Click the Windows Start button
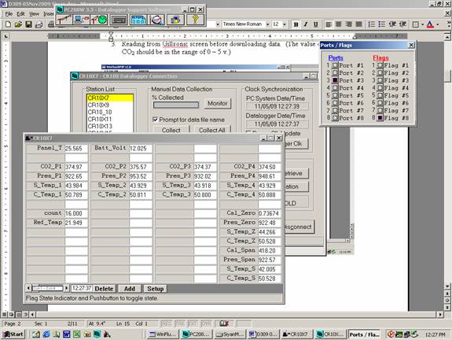The height and width of the screenshot is (340, 452). [x=13, y=334]
